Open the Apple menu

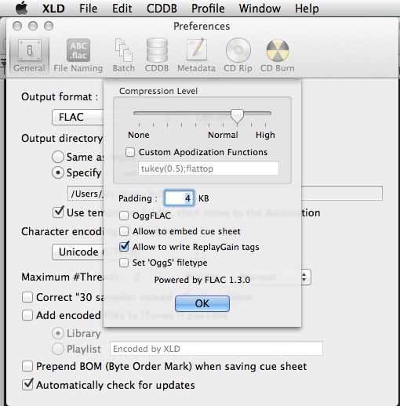point(22,9)
